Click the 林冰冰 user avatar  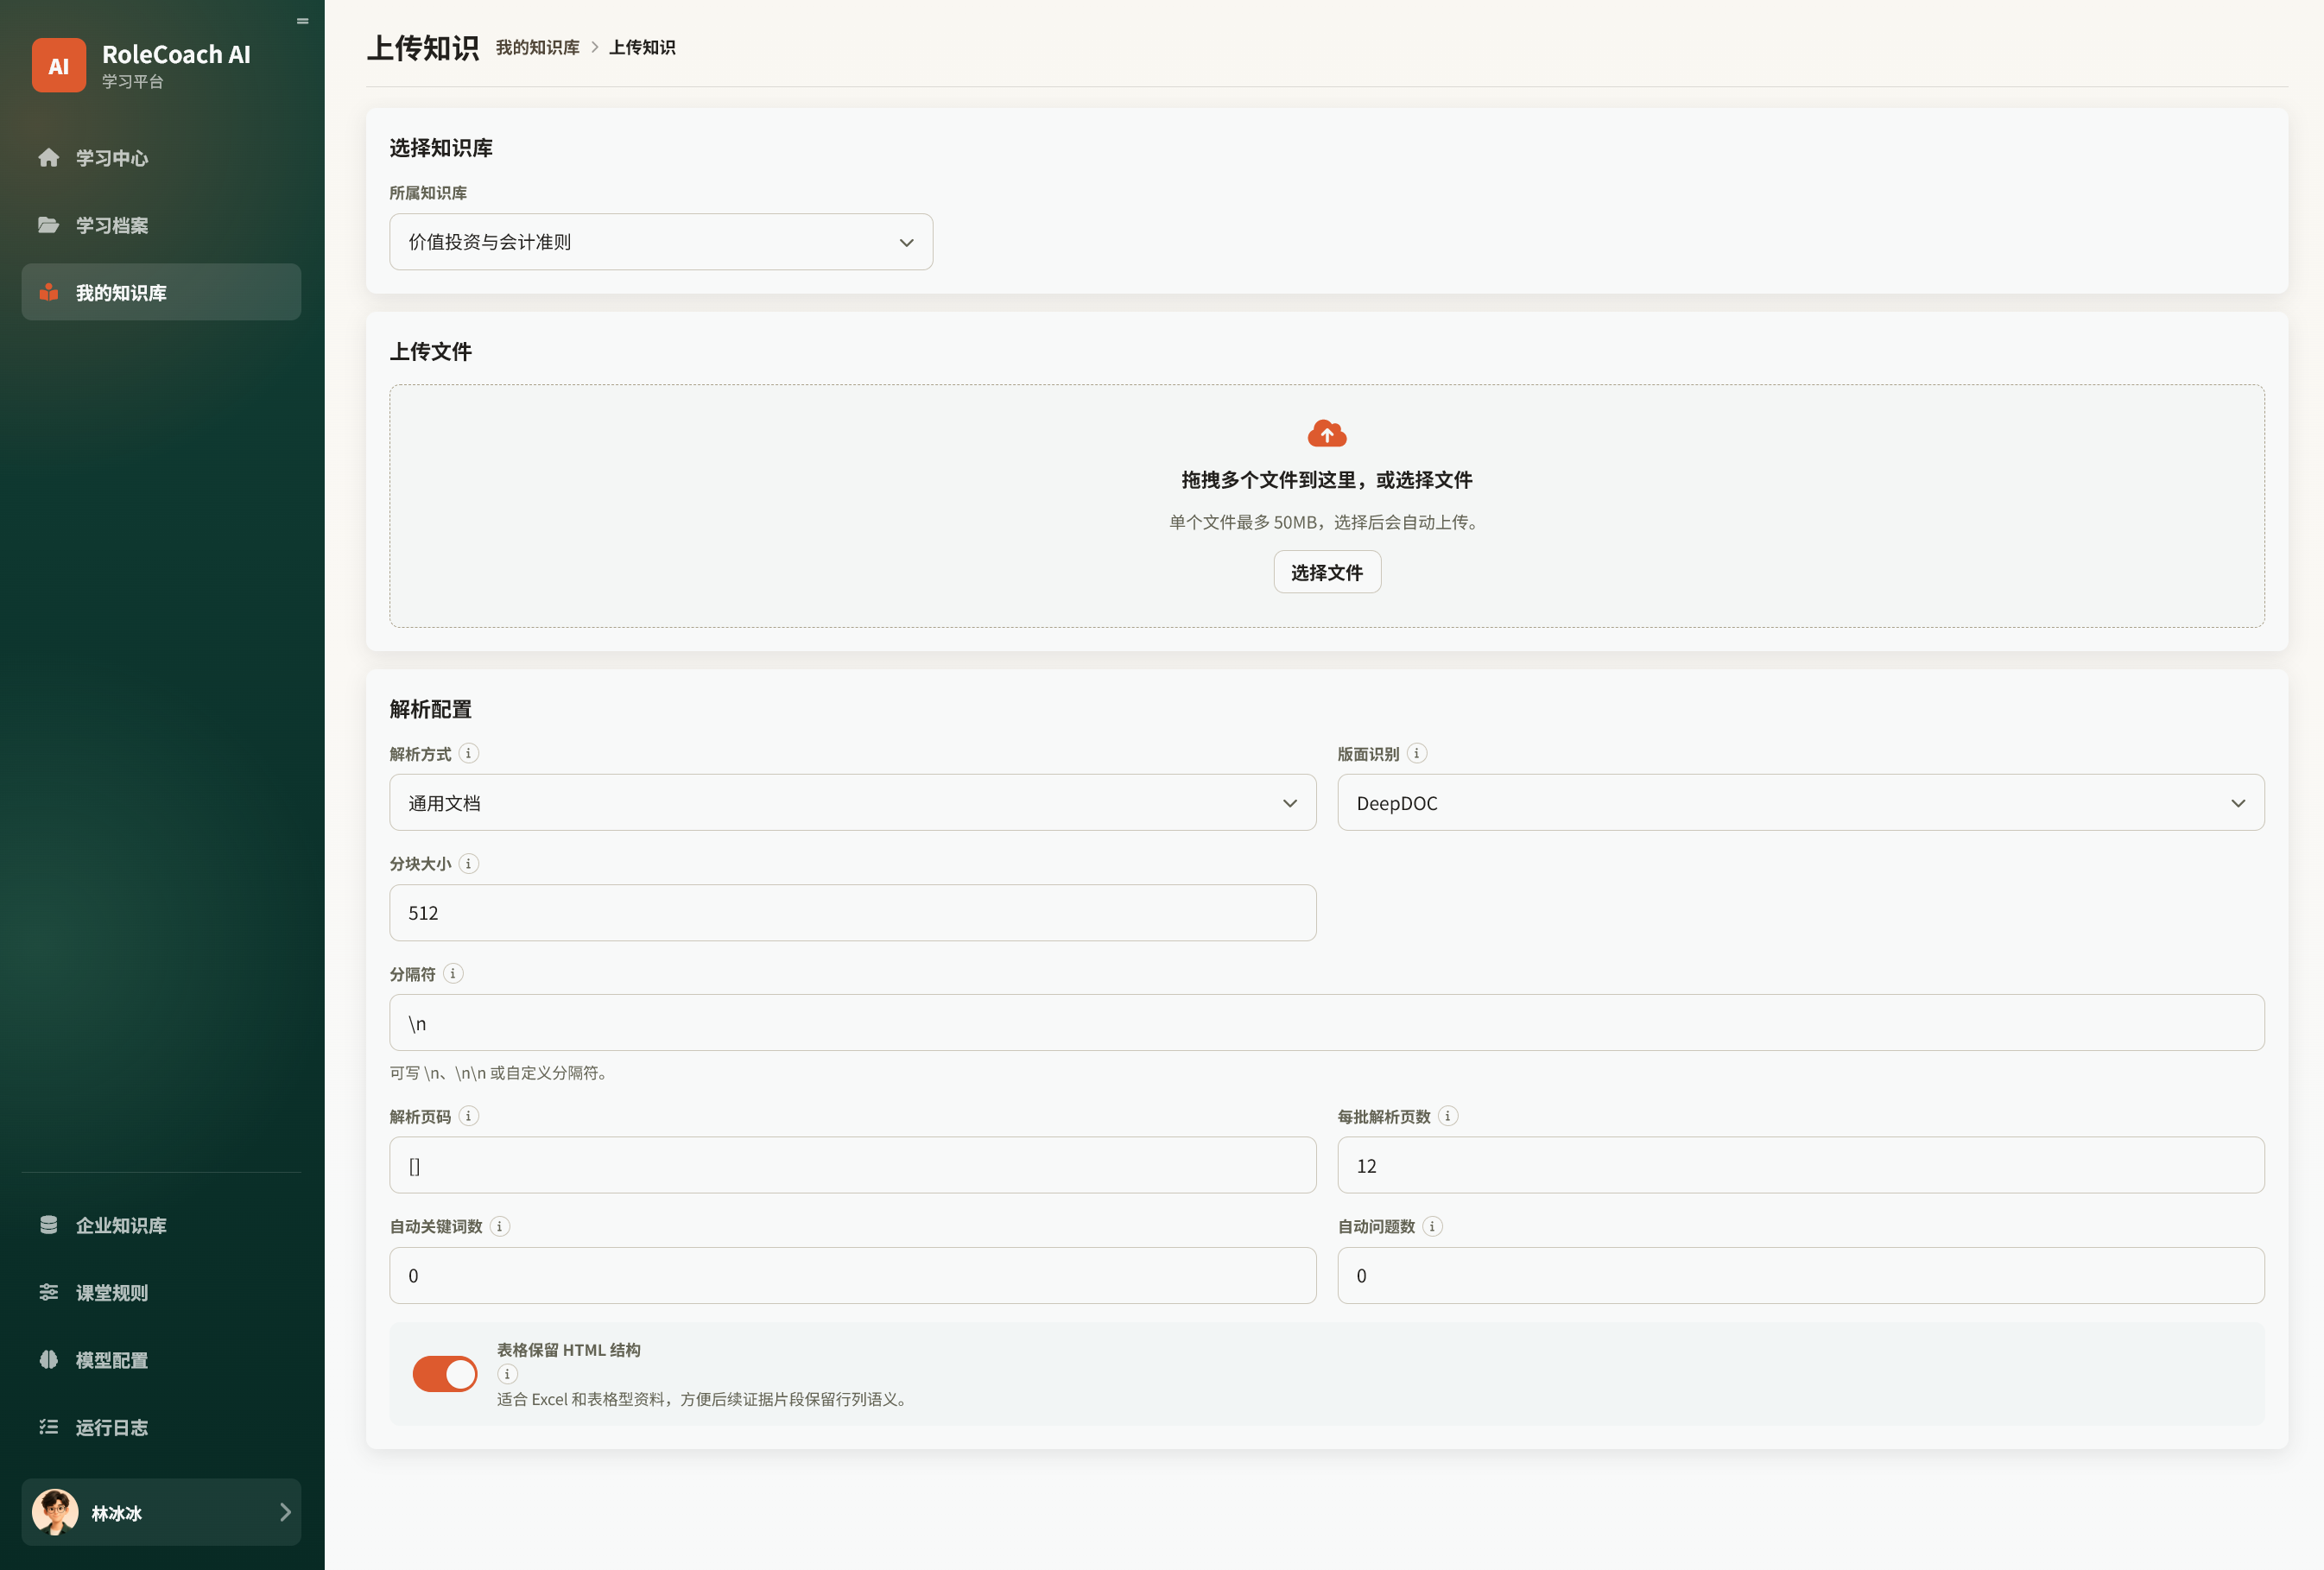55,1512
